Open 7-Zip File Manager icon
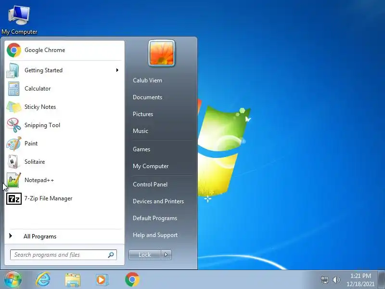 coord(14,198)
